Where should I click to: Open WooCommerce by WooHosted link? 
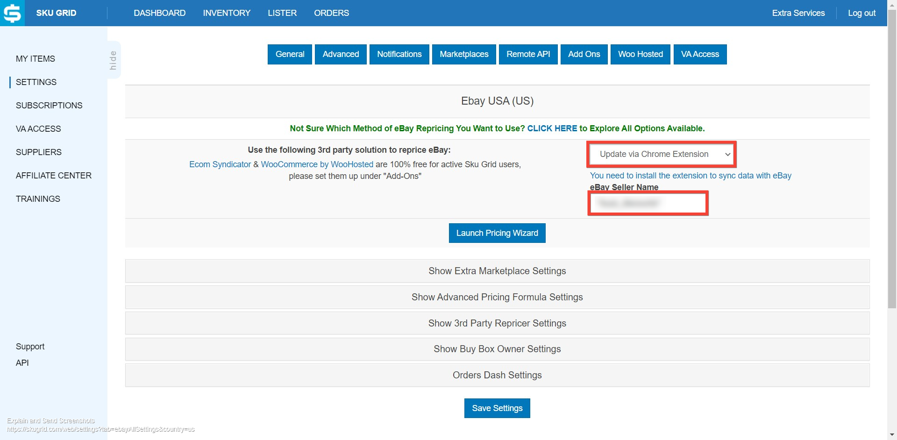(x=317, y=164)
